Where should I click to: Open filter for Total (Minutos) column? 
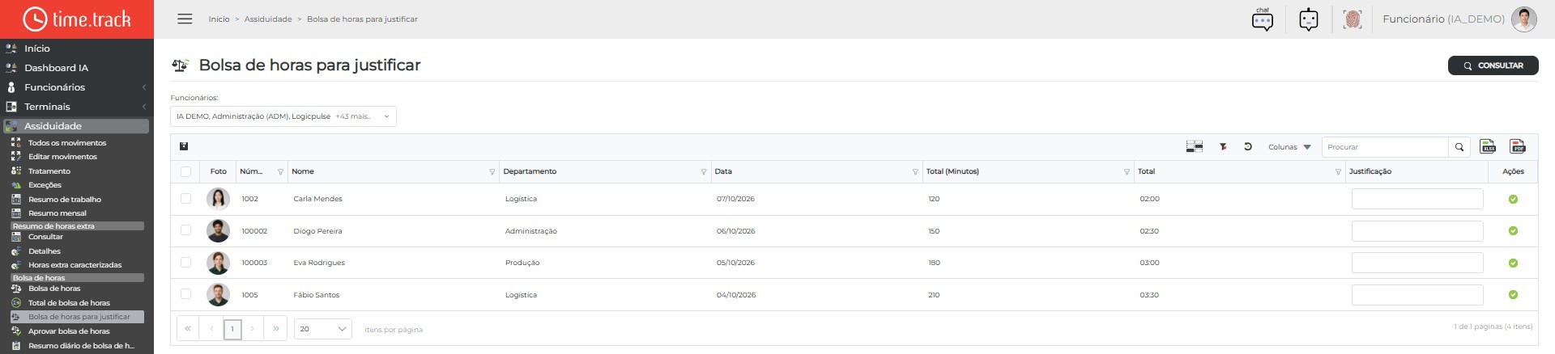1127,172
